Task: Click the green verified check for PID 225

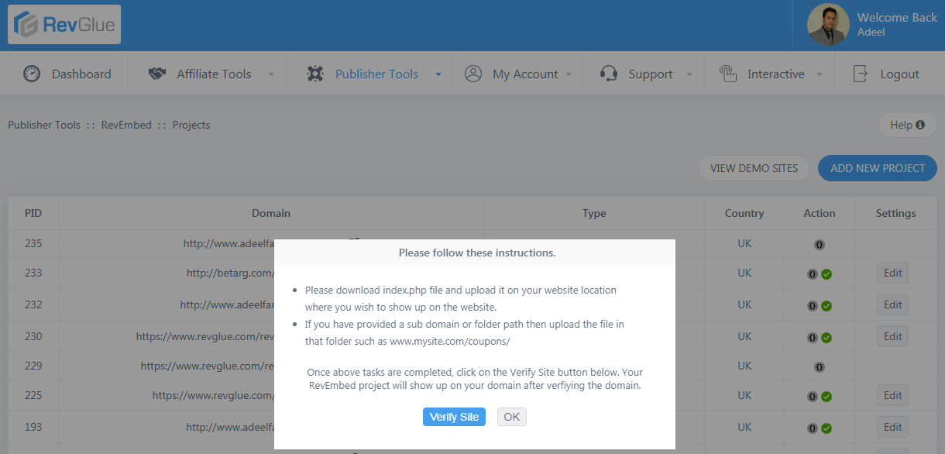Action: click(826, 397)
